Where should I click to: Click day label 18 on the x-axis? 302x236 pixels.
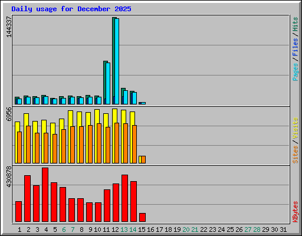[168, 230]
